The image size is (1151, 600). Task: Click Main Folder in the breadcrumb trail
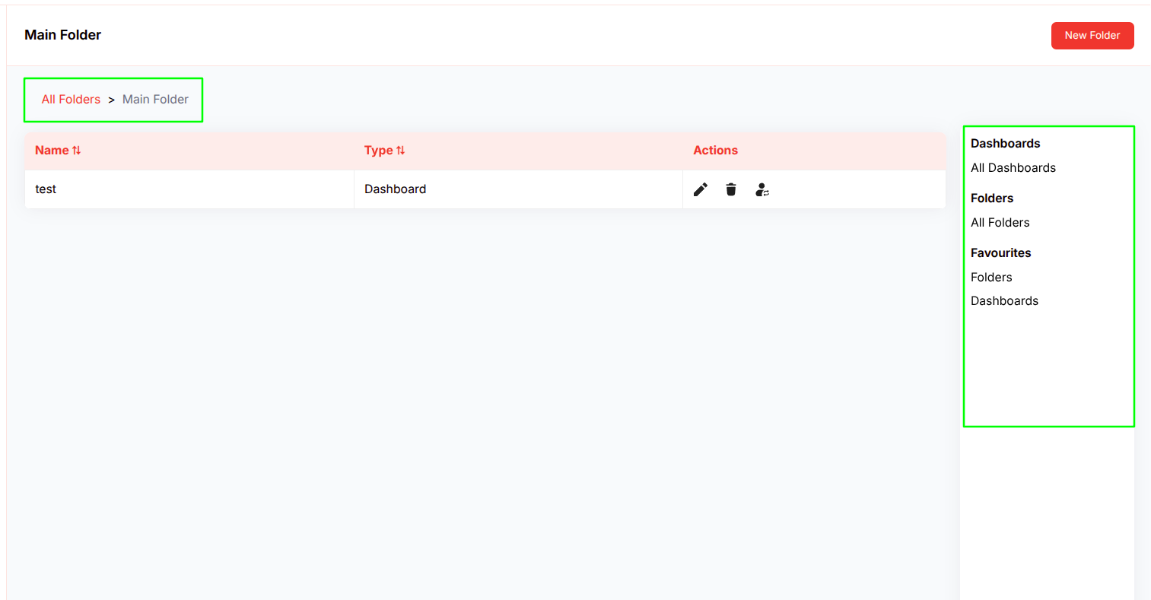tap(155, 100)
